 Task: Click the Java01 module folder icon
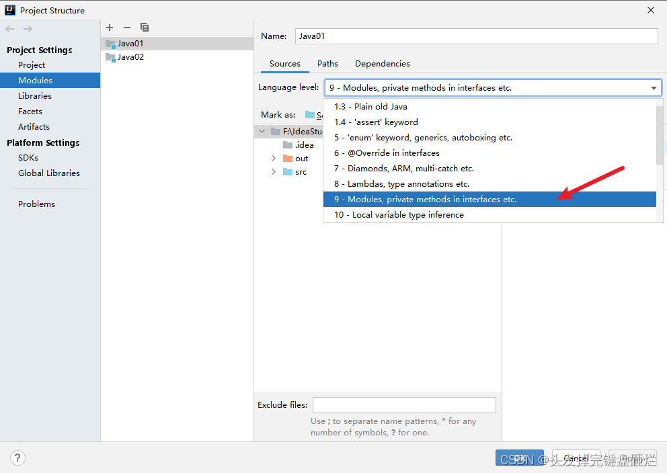(110, 44)
